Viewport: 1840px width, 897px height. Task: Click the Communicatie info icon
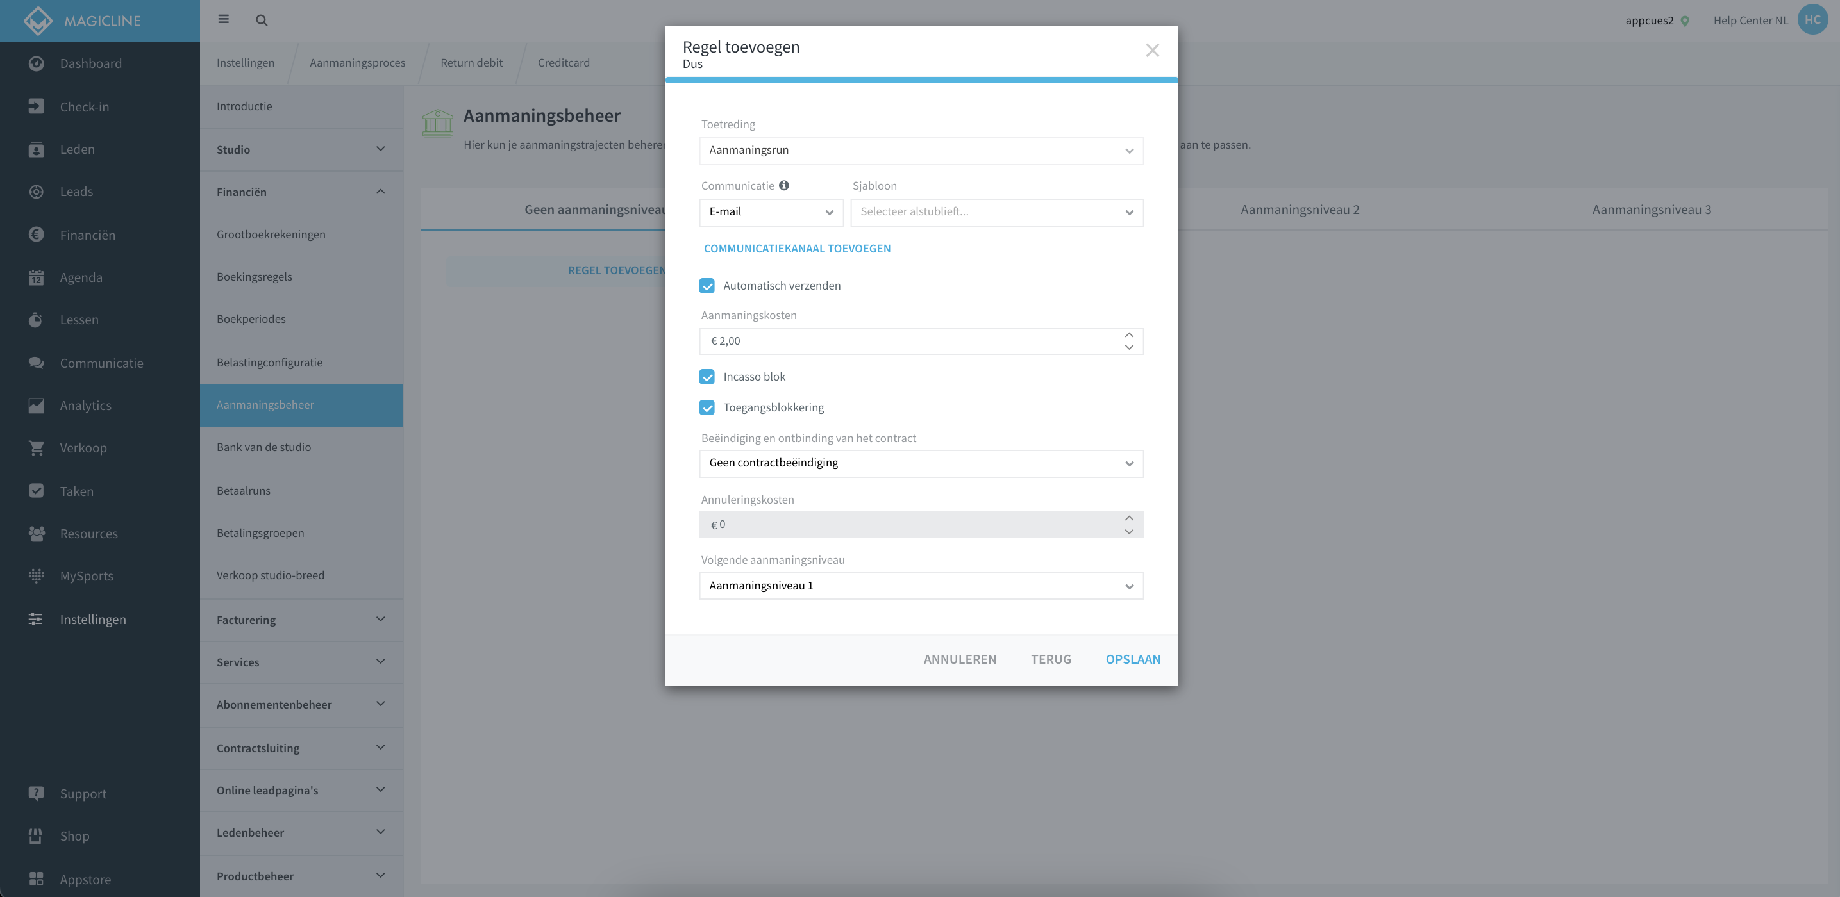coord(784,186)
